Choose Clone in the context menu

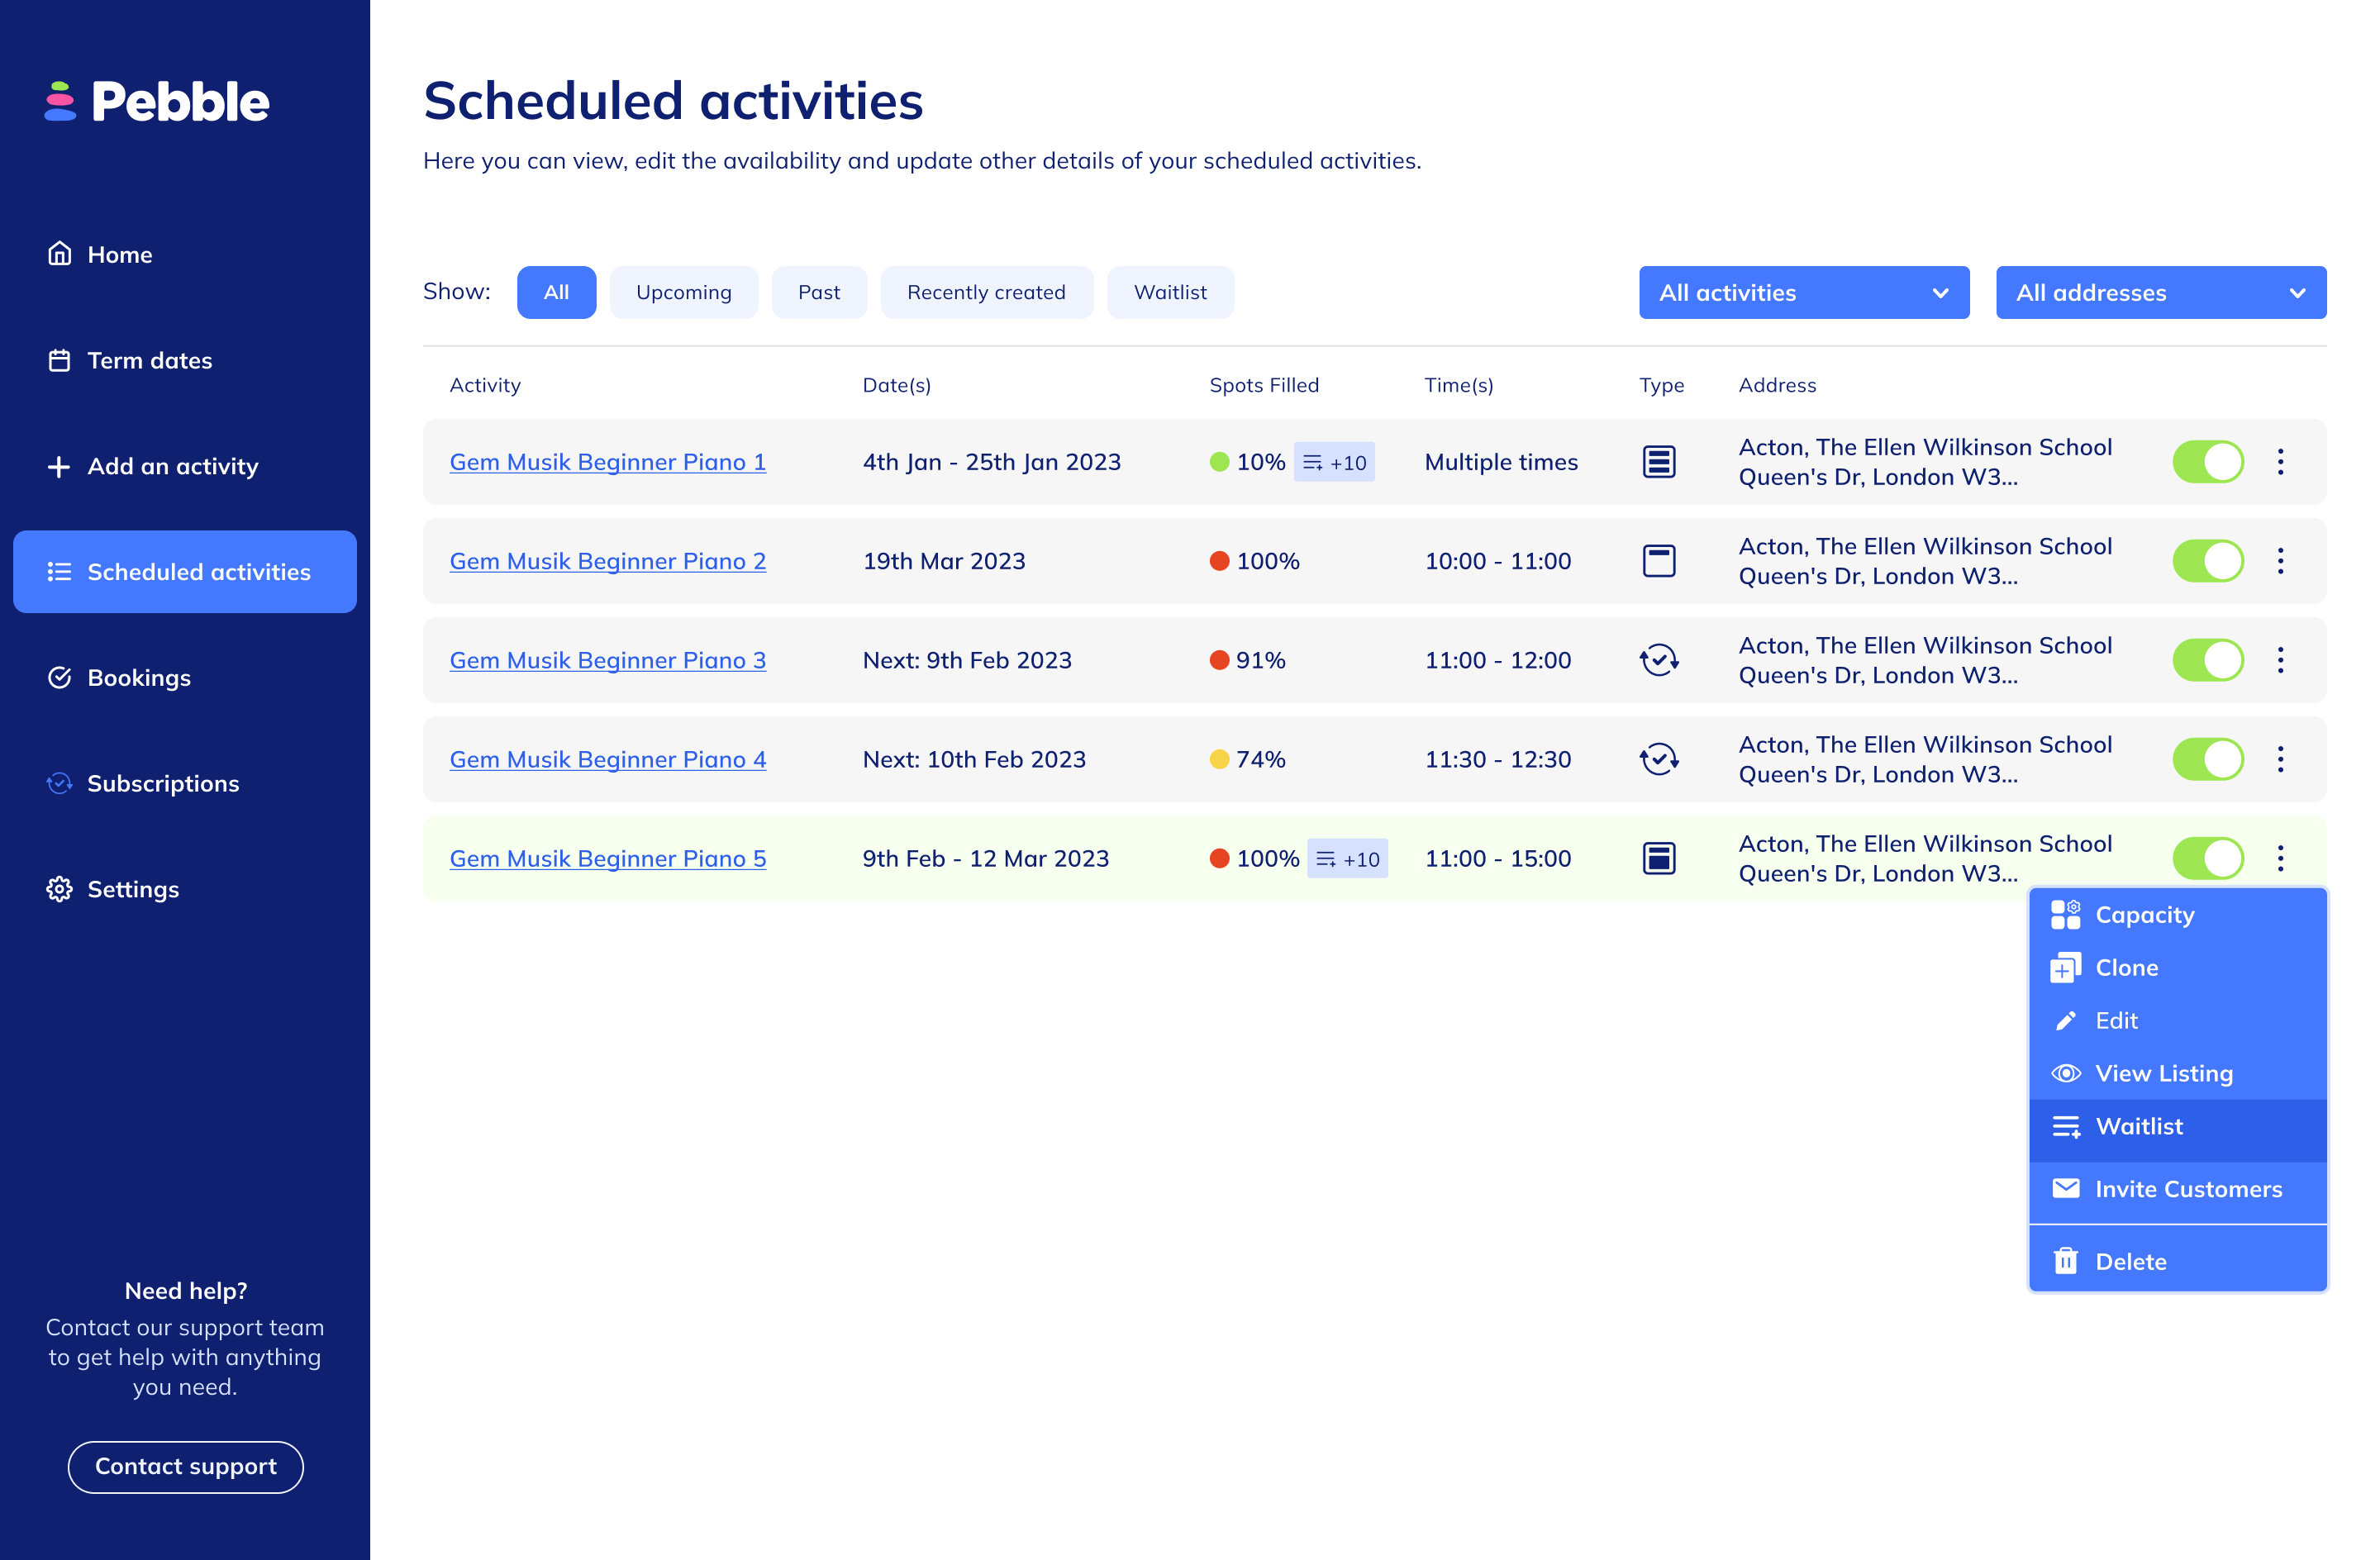[x=2126, y=968]
